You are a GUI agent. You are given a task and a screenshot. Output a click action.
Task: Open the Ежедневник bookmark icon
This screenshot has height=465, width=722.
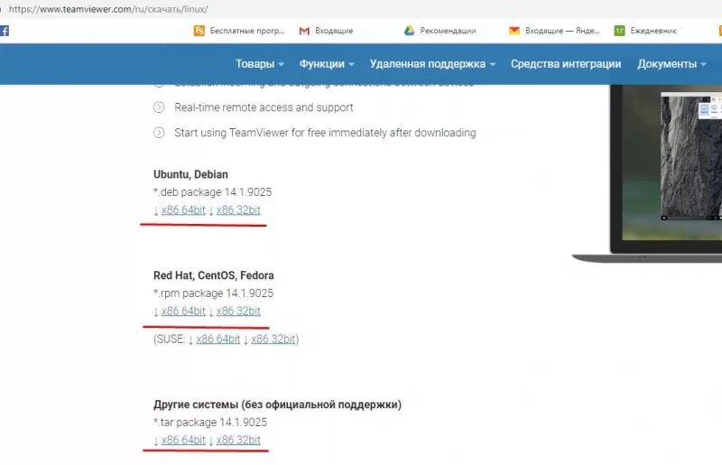(619, 31)
